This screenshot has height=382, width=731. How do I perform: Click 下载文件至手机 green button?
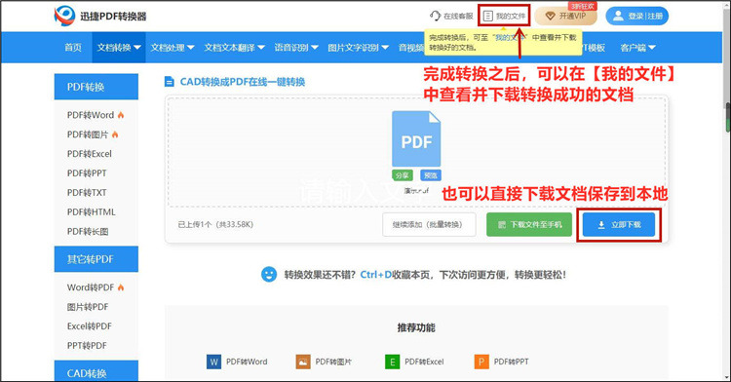(529, 224)
